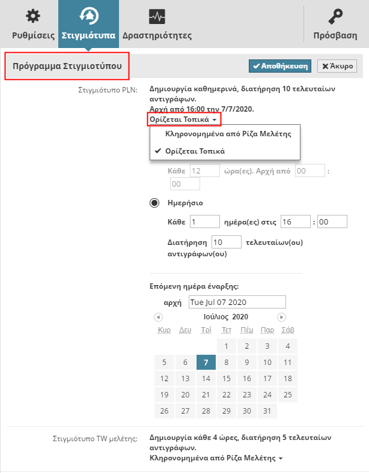Go to previous month in calendar

(x=158, y=317)
